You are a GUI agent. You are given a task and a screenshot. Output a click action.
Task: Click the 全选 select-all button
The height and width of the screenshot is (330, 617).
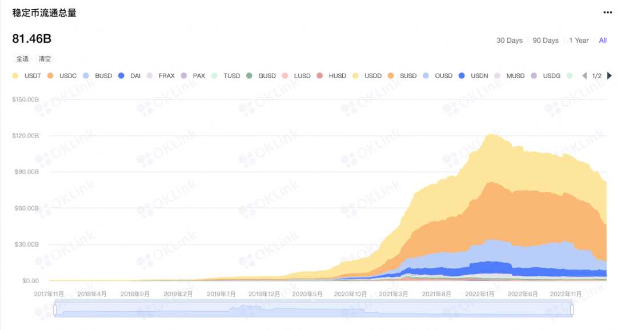(x=22, y=59)
